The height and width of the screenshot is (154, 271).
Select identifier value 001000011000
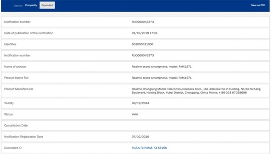[142, 44]
